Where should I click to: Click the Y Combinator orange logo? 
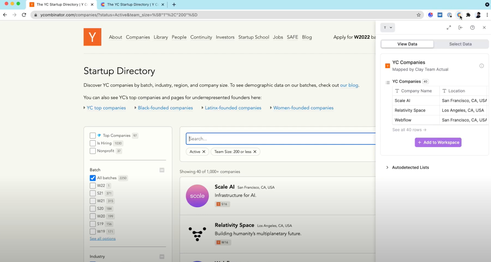click(92, 37)
